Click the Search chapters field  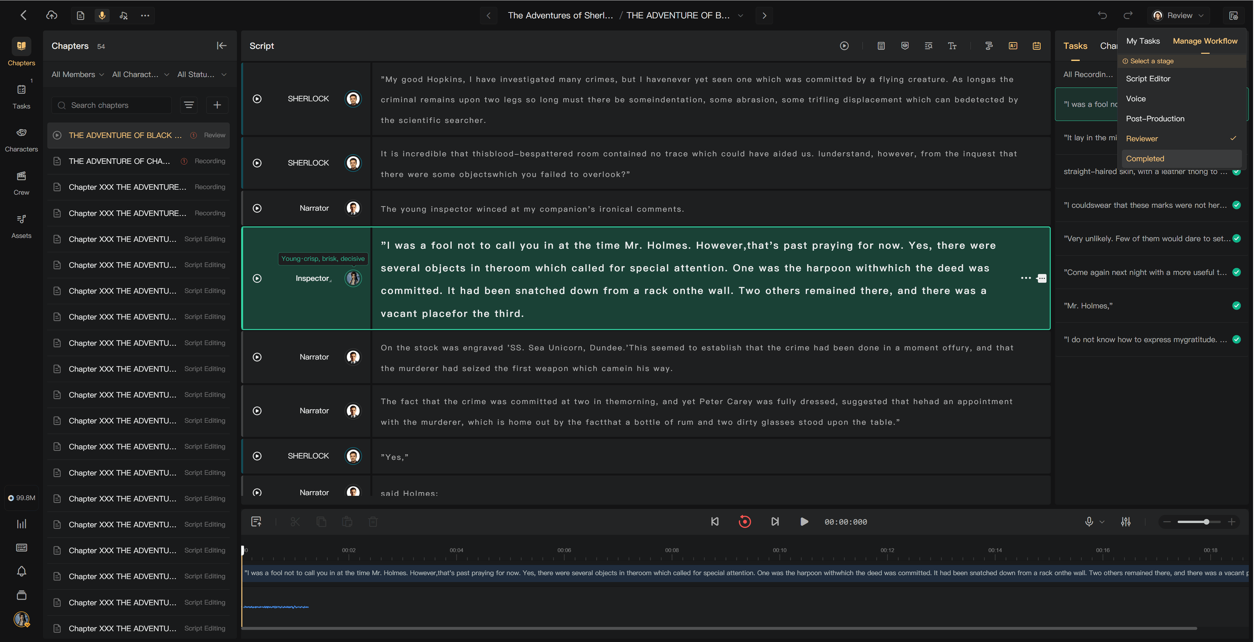pos(112,105)
